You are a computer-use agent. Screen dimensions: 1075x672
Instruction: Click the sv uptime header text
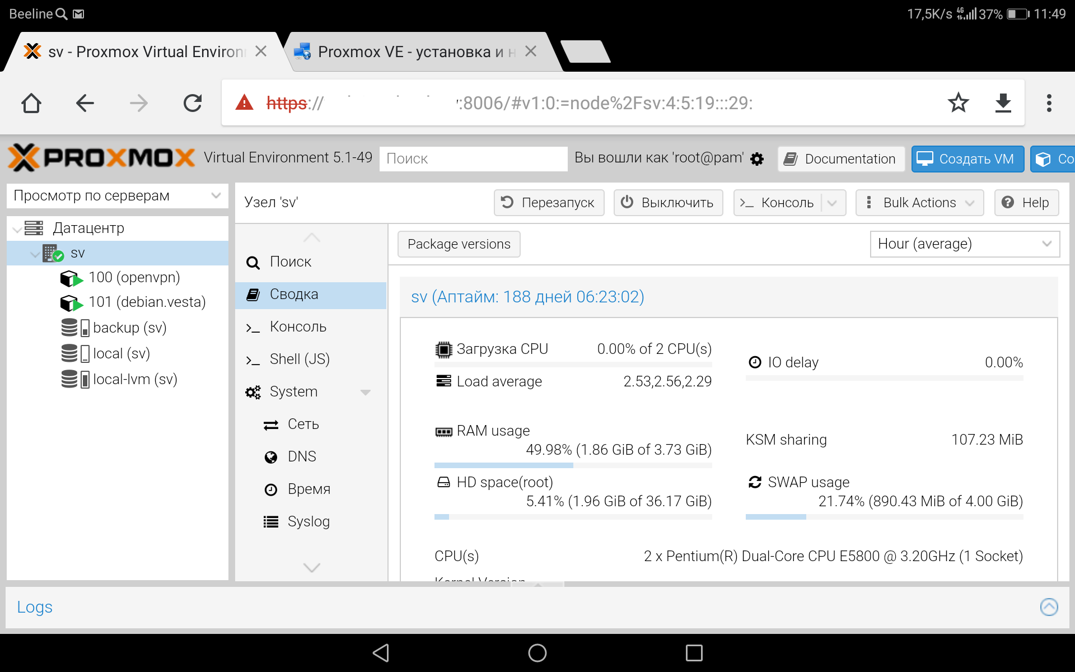coord(527,297)
